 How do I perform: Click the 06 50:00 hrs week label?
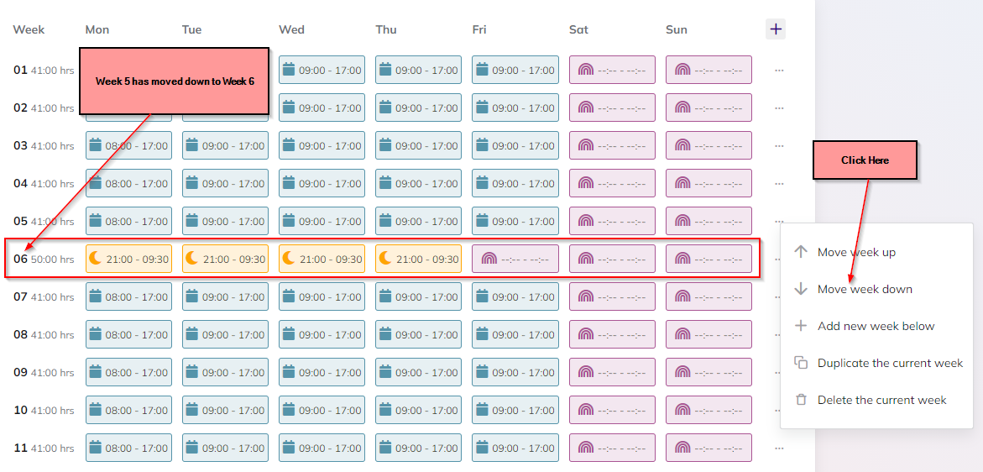[x=44, y=259]
